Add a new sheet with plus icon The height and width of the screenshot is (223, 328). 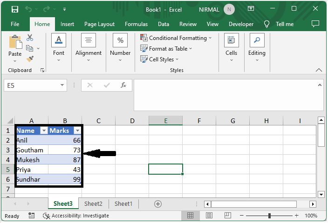(158, 203)
